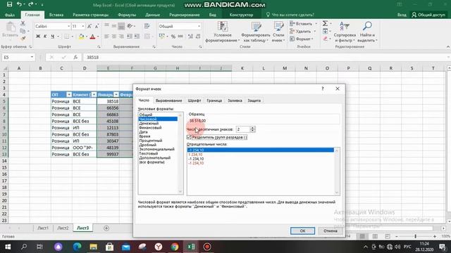
Task: Open the filter dropdown on the ОП header
Action: [69, 95]
